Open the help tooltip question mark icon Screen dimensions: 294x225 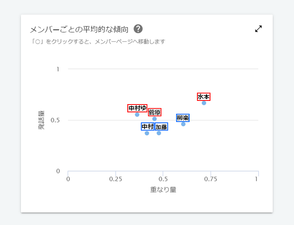pyautogui.click(x=138, y=29)
